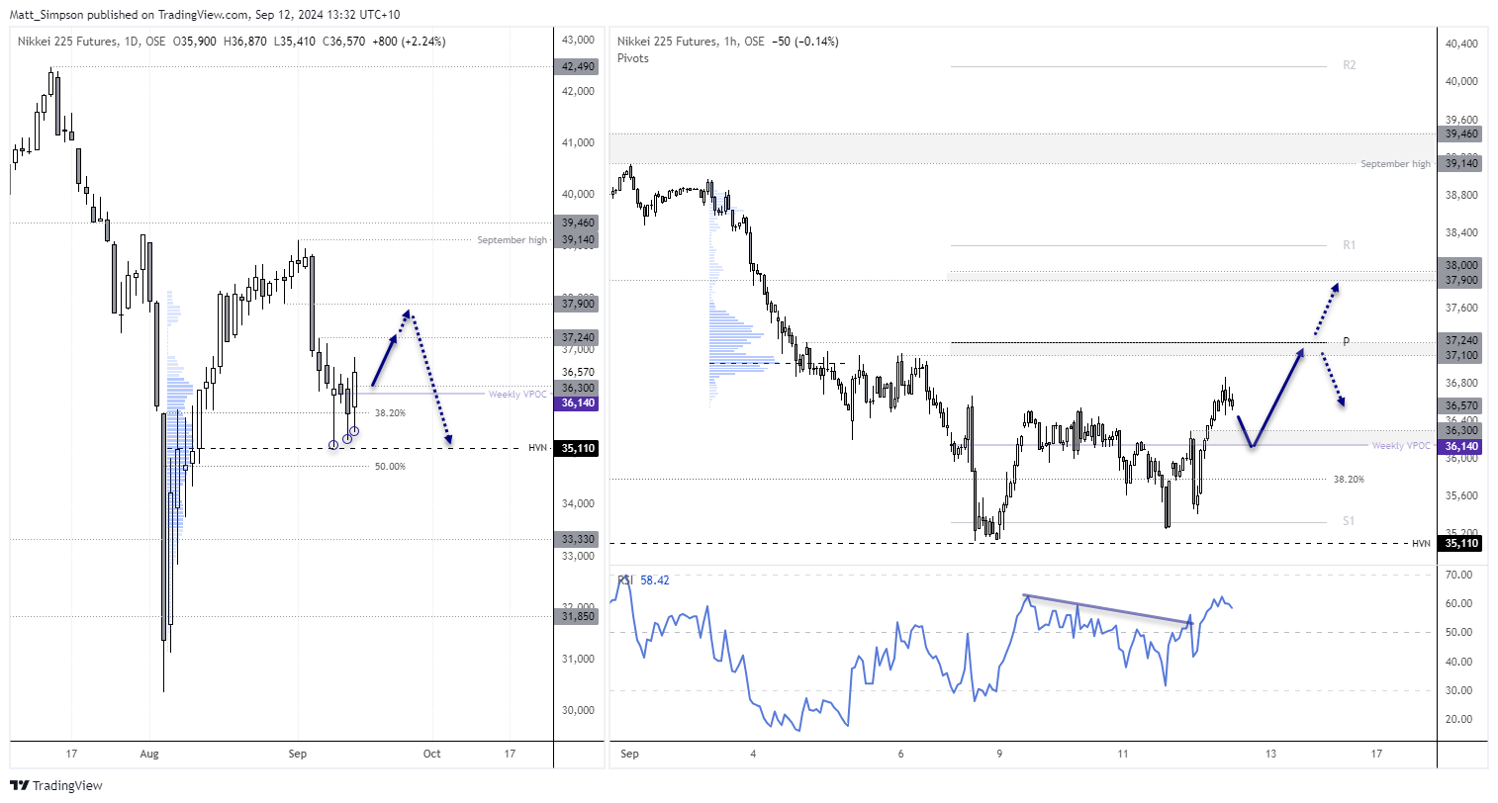Click the P pivot label on hourly chart
1498x803 pixels.
pos(1347,342)
